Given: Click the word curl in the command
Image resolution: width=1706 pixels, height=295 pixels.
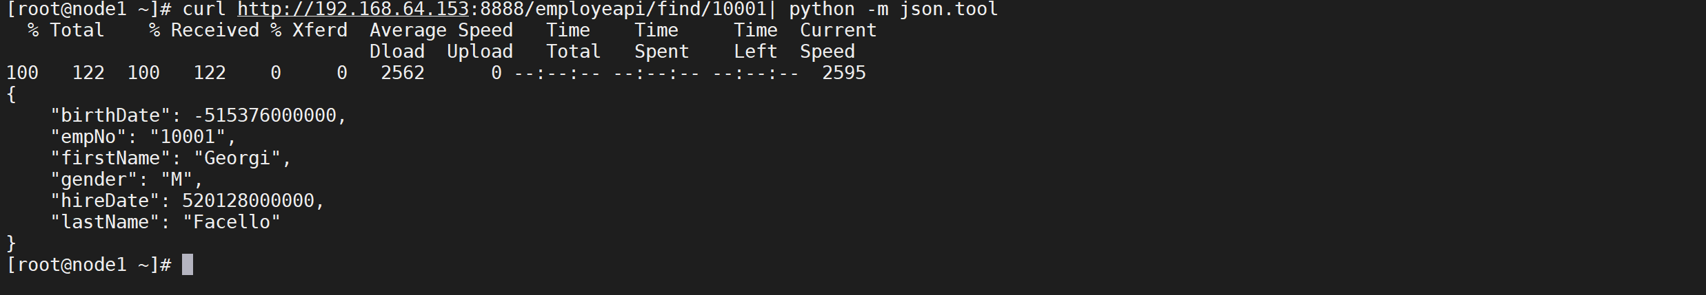Looking at the screenshot, I should [x=204, y=9].
